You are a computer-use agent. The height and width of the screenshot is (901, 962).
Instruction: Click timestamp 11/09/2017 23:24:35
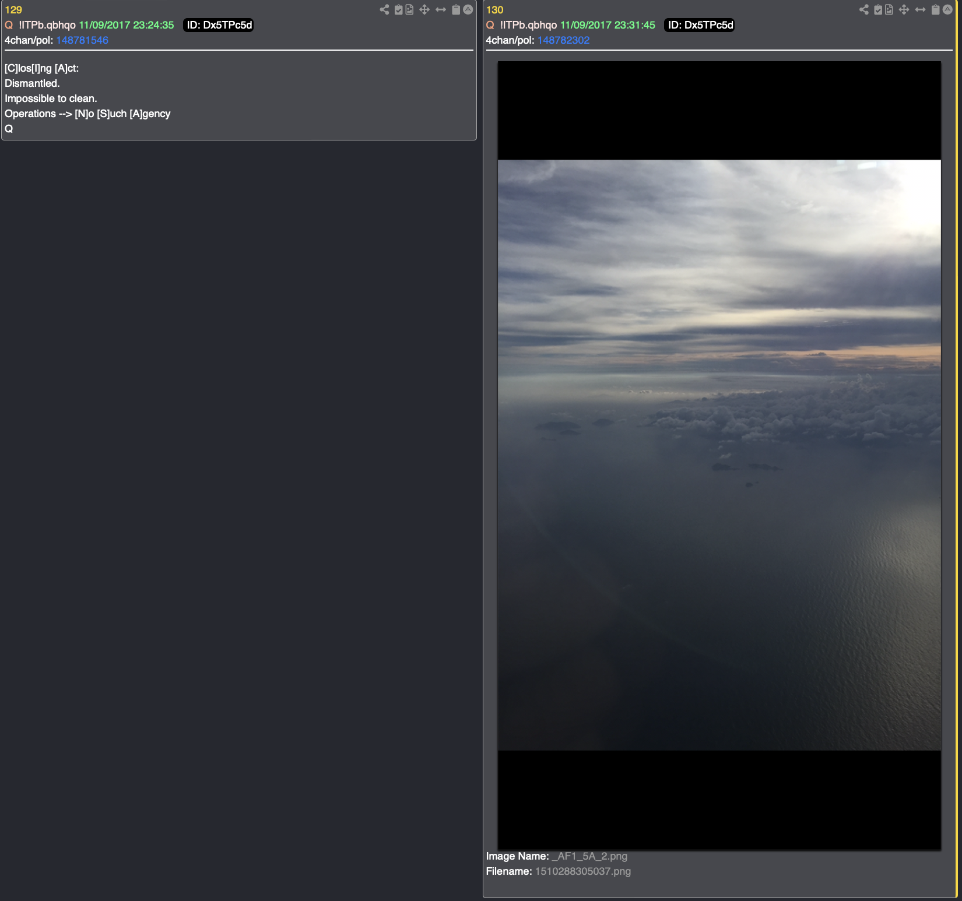pos(127,25)
